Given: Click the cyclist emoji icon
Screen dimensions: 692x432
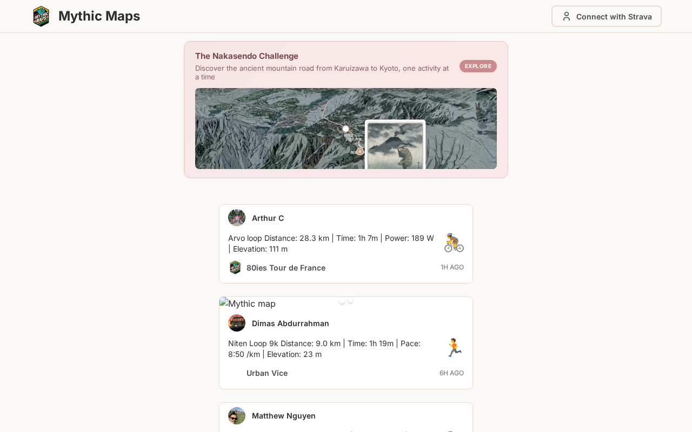Looking at the screenshot, I should pyautogui.click(x=454, y=243).
